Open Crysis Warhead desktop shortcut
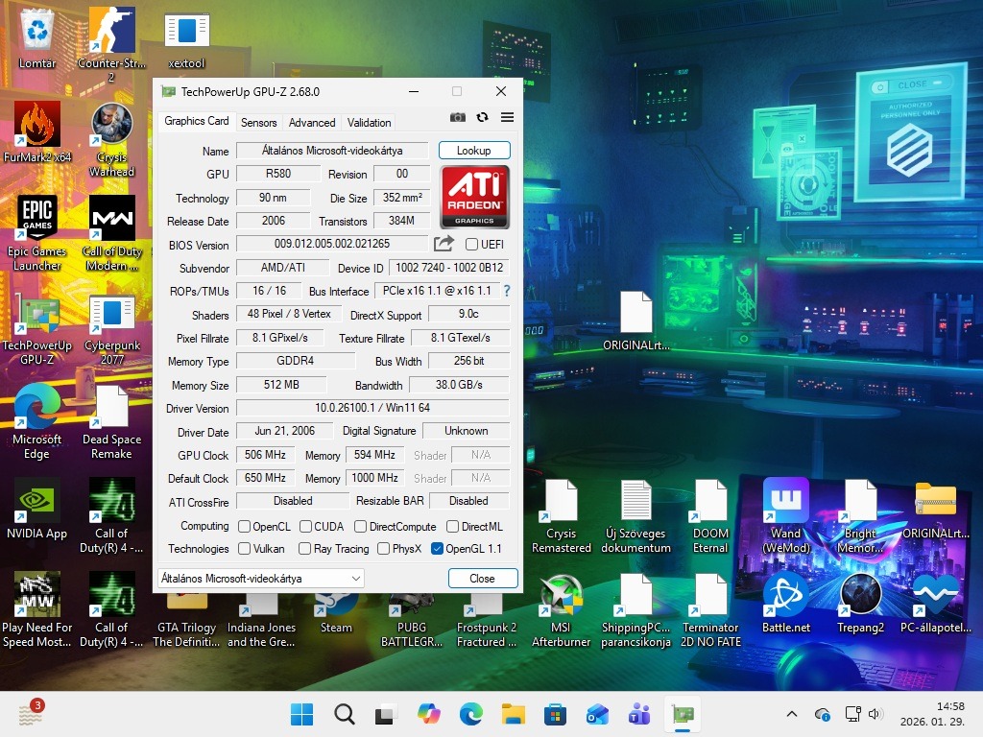 coord(111,139)
